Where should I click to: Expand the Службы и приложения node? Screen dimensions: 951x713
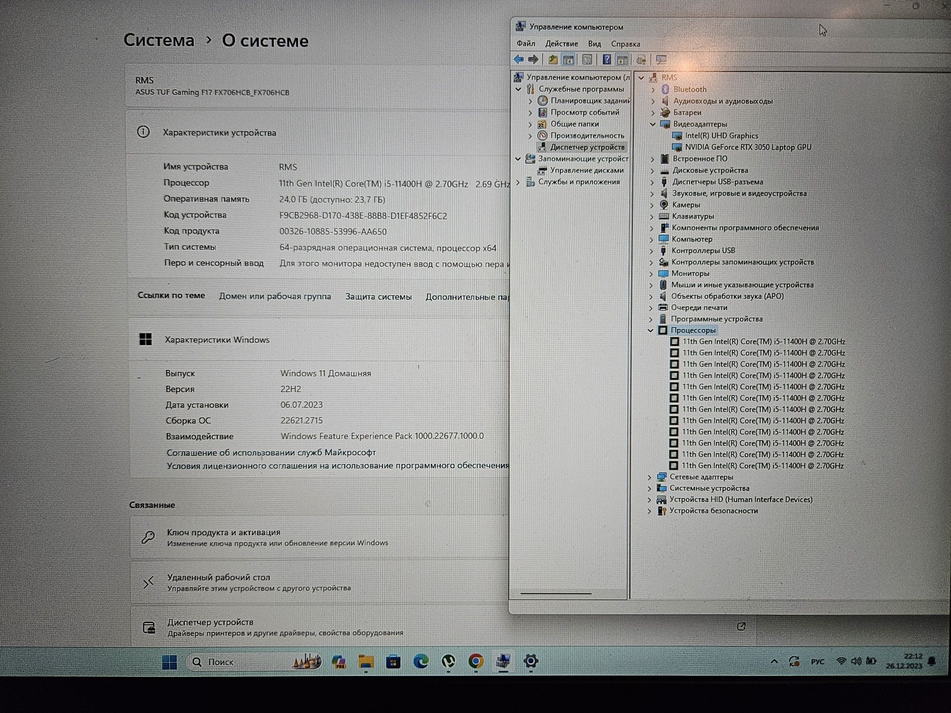pos(518,182)
